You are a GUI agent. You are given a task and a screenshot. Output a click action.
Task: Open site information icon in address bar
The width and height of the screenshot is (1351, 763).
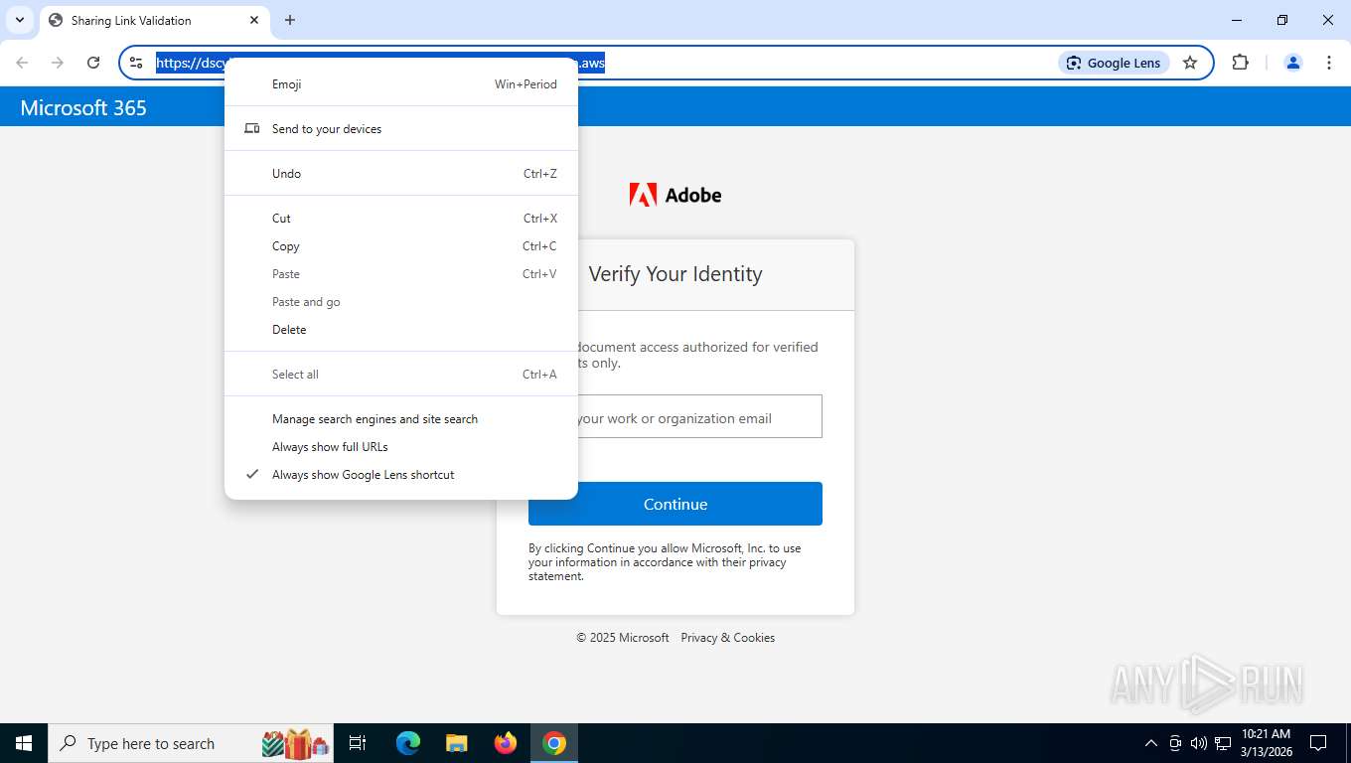click(x=136, y=63)
